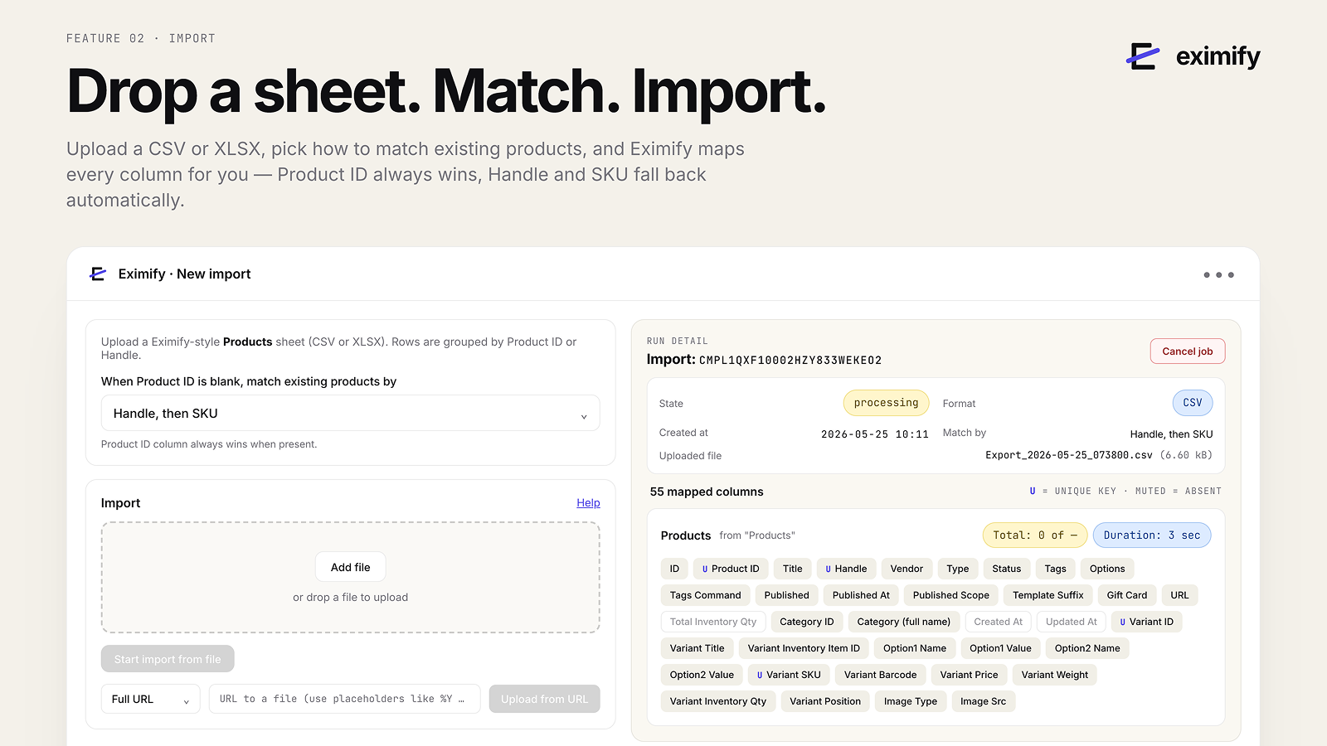
Task: Select the Variant Weight column chip
Action: point(1055,675)
